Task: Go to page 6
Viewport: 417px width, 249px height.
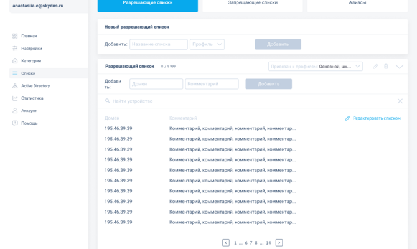Action: 246,243
